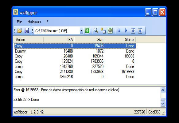Image resolution: width=179 pixels, height=123 pixels.
Task: Click the green arrow go button
Action: tap(87, 30)
